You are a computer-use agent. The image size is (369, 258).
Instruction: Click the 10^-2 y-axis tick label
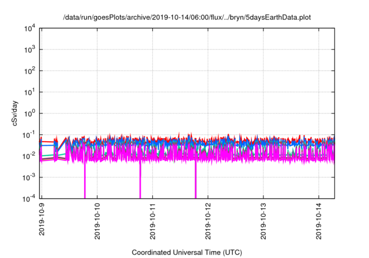[x=29, y=156]
